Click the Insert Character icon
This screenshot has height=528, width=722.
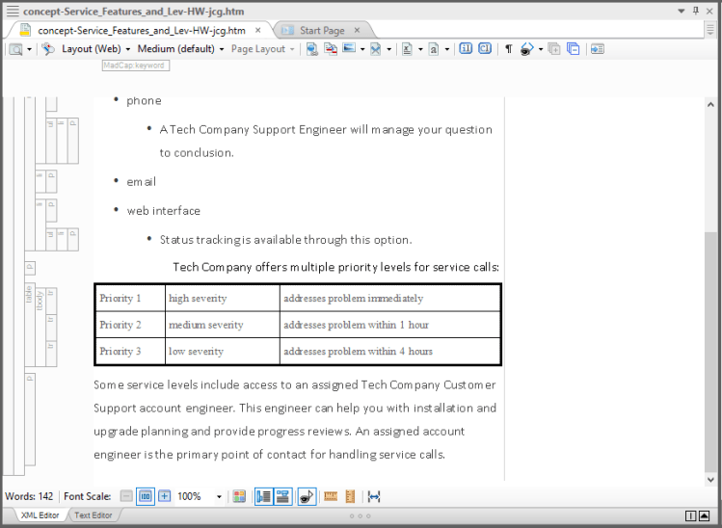(x=434, y=49)
